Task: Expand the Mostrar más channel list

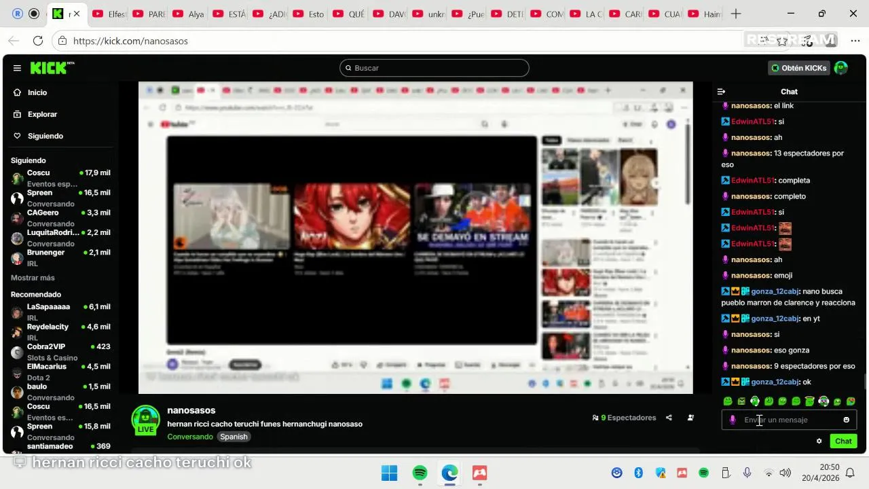Action: point(33,278)
